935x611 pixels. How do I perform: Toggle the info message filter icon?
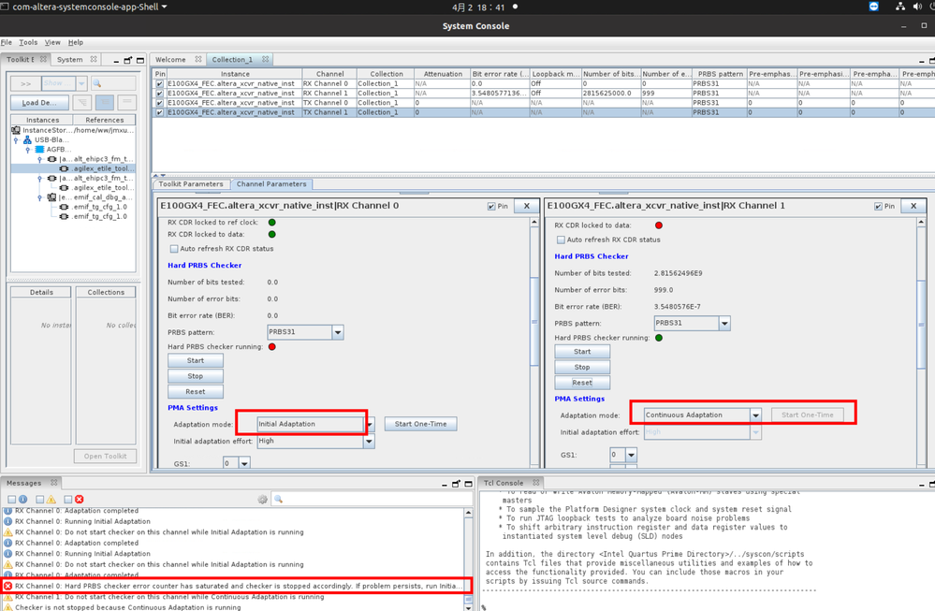(23, 500)
